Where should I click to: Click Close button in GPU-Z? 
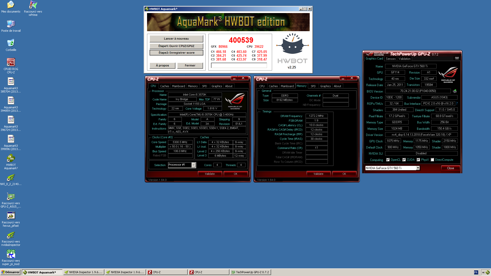click(451, 168)
